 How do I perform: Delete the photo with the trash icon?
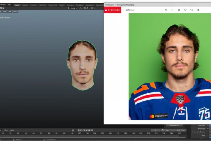point(179,10)
